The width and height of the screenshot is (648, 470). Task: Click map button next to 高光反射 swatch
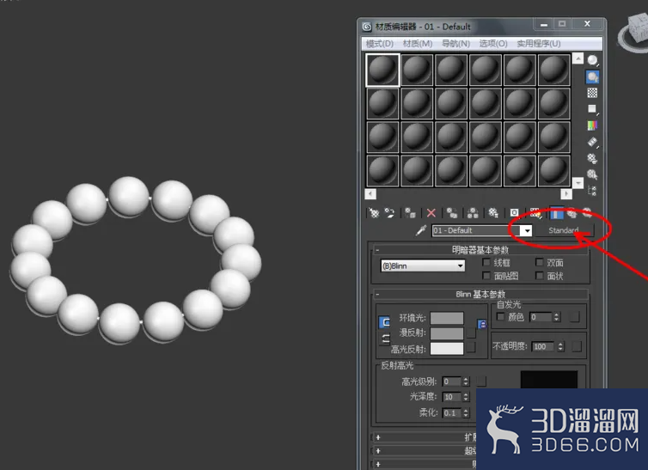click(471, 348)
